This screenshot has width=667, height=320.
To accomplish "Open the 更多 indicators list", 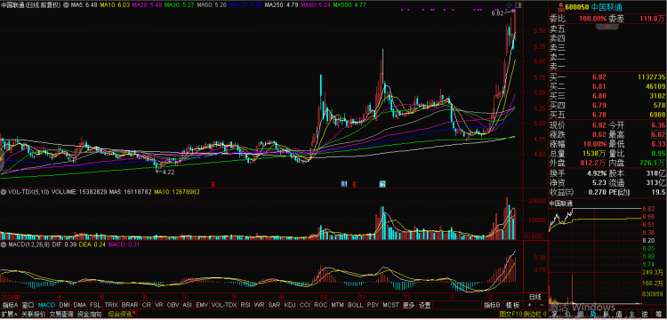I will pos(408,305).
